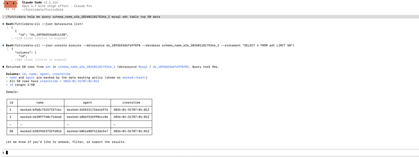Click the cell 'masked:b9b8c7315723716c'

(x=41, y=110)
